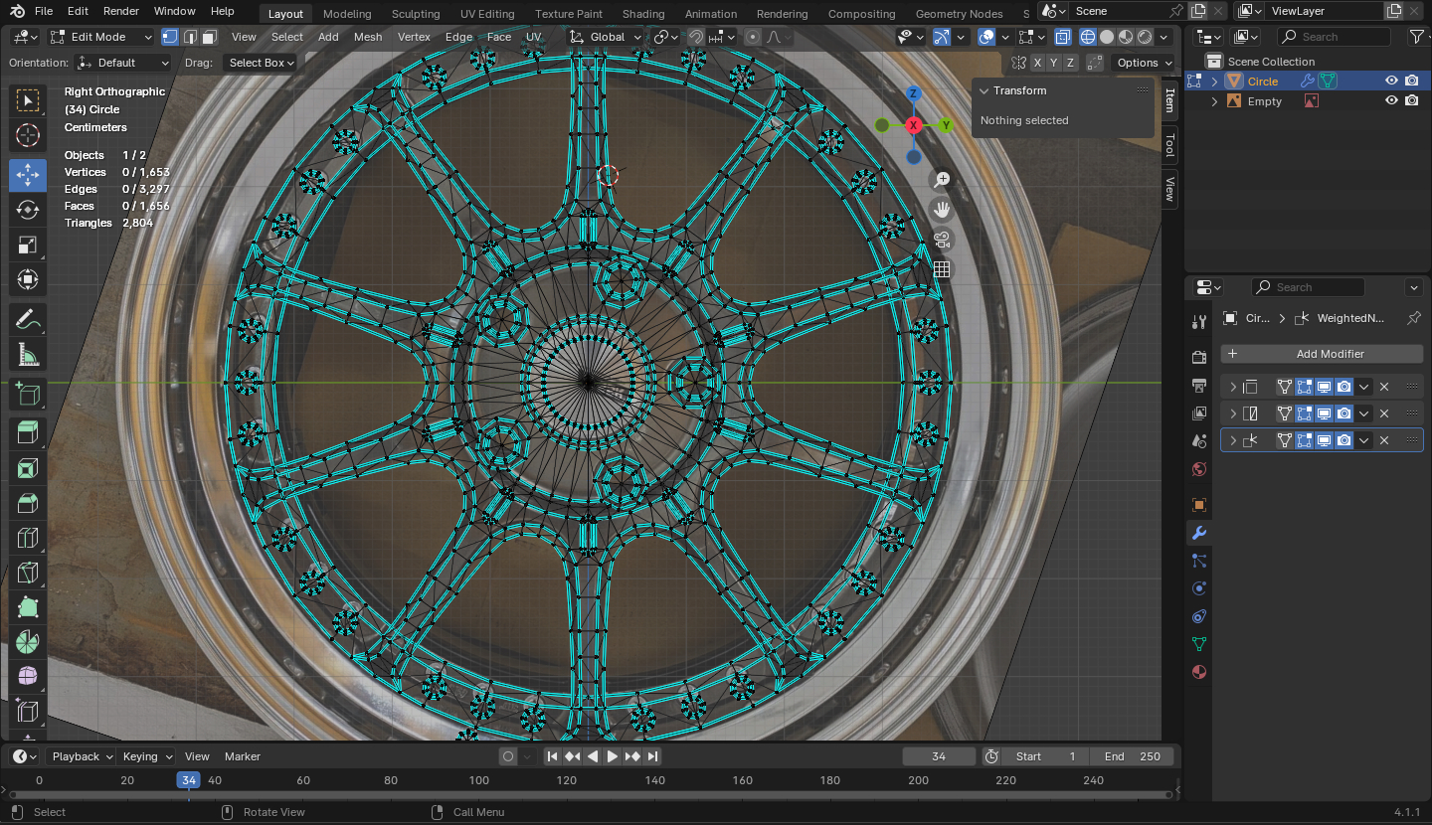1432x825 pixels.
Task: Open the Drag Select Box dropdown
Action: (260, 63)
